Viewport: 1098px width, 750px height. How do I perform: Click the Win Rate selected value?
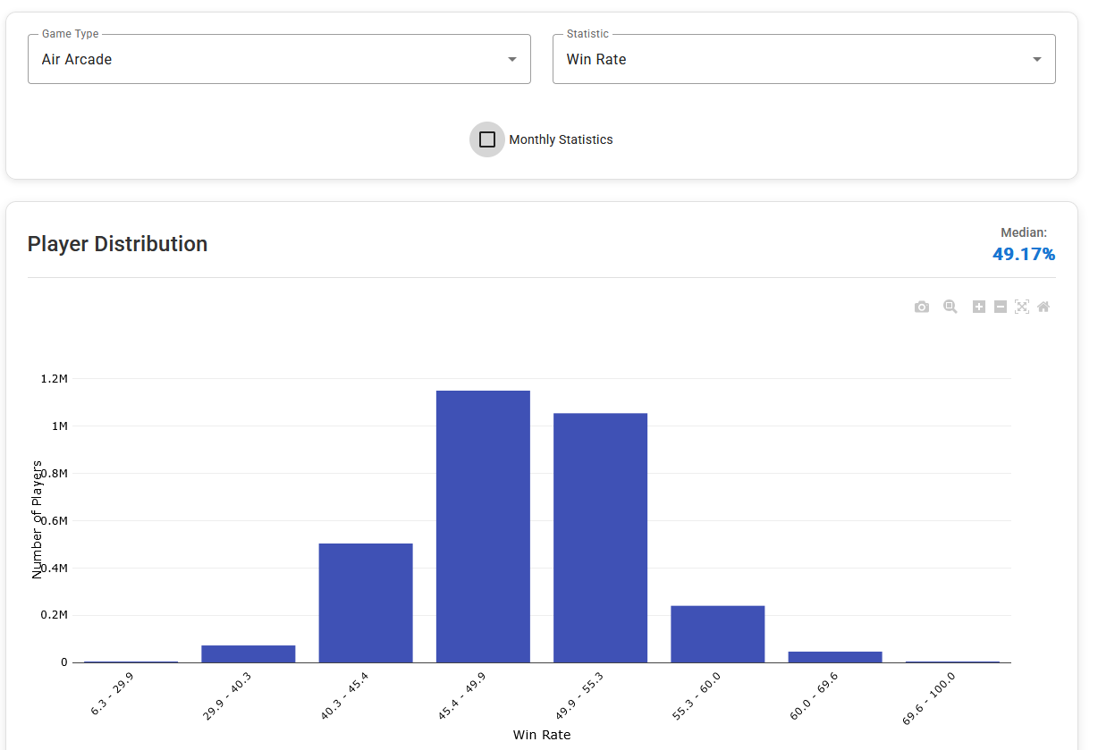[x=596, y=60]
